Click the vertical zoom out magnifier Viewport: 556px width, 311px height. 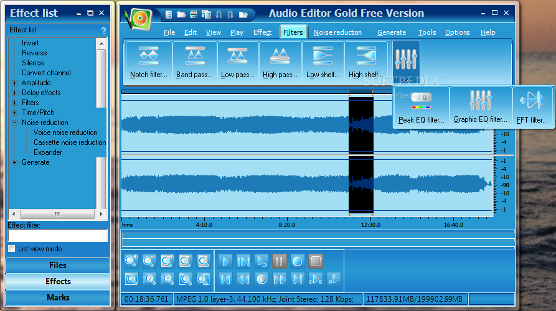pos(167,279)
